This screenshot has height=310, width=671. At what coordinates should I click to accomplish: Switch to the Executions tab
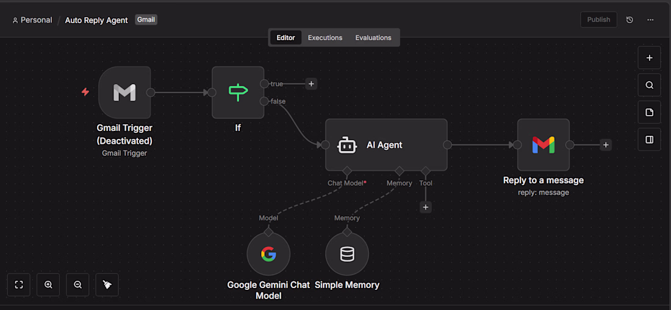coord(325,38)
